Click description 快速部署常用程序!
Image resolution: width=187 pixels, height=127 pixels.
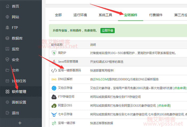[x=102, y=71]
